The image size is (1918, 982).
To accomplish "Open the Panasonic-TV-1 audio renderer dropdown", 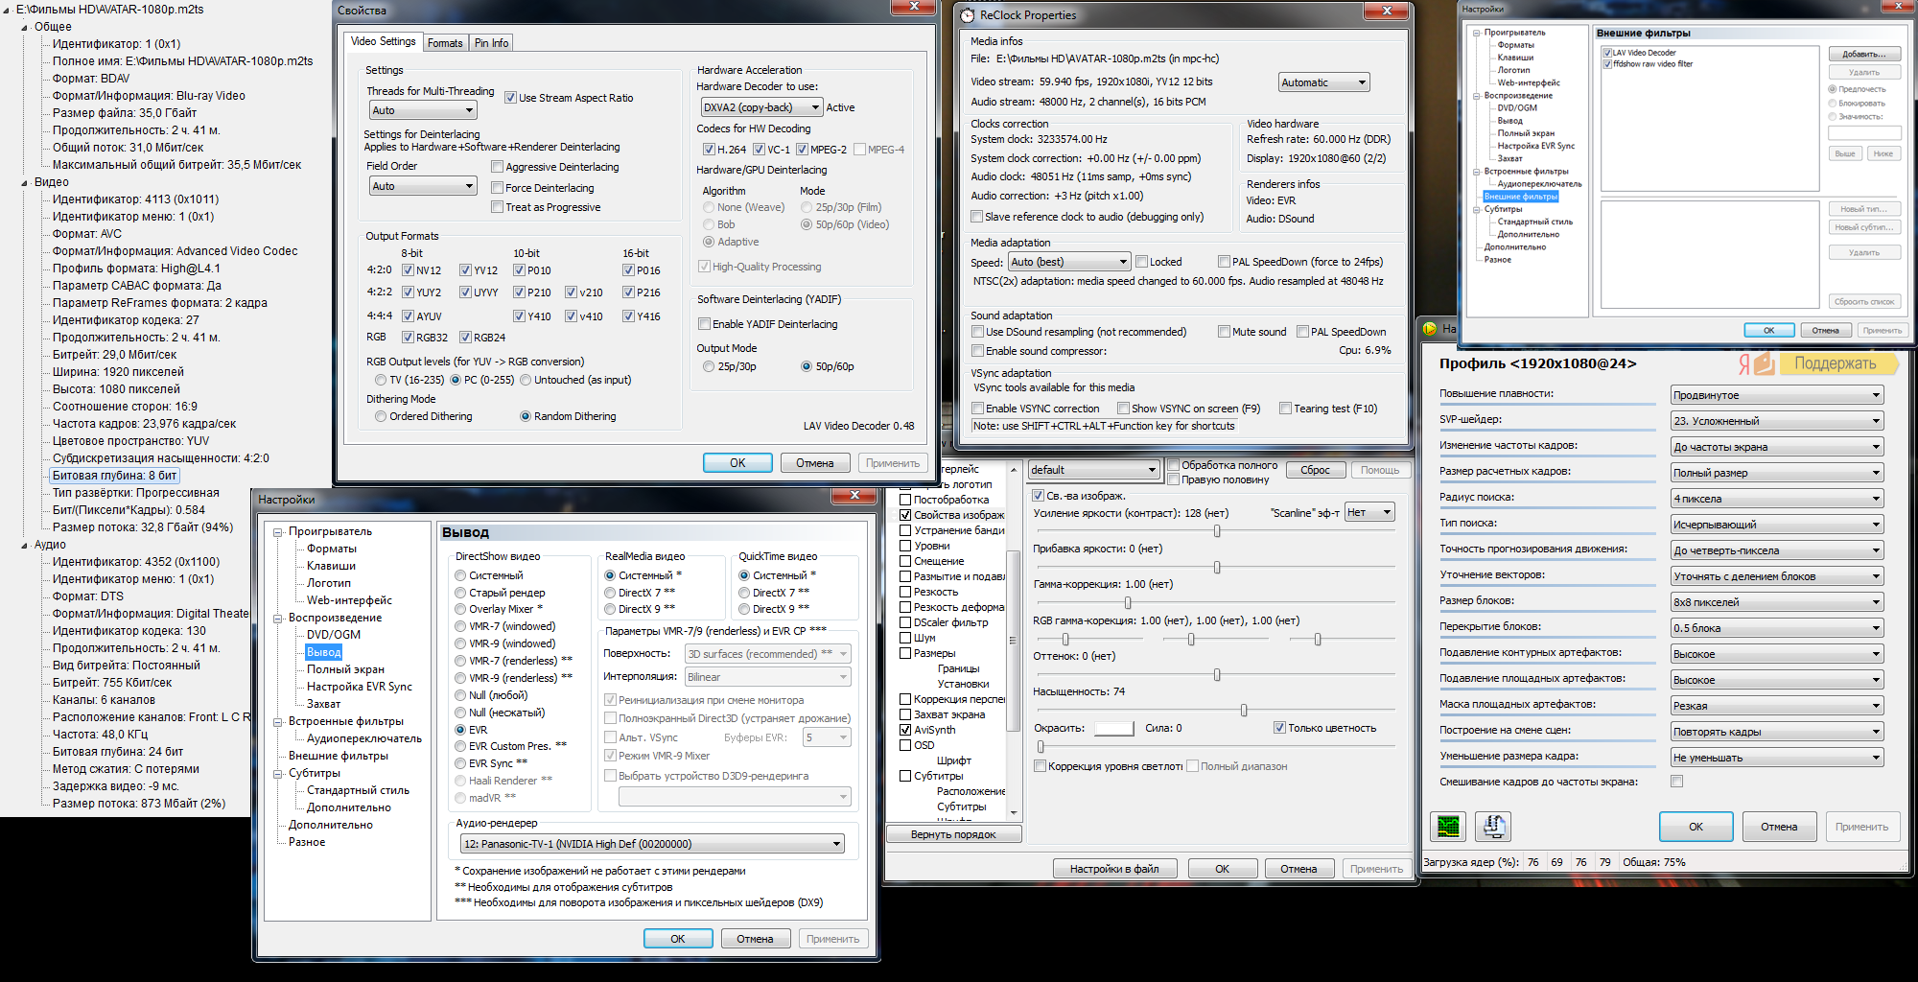I will click(652, 844).
